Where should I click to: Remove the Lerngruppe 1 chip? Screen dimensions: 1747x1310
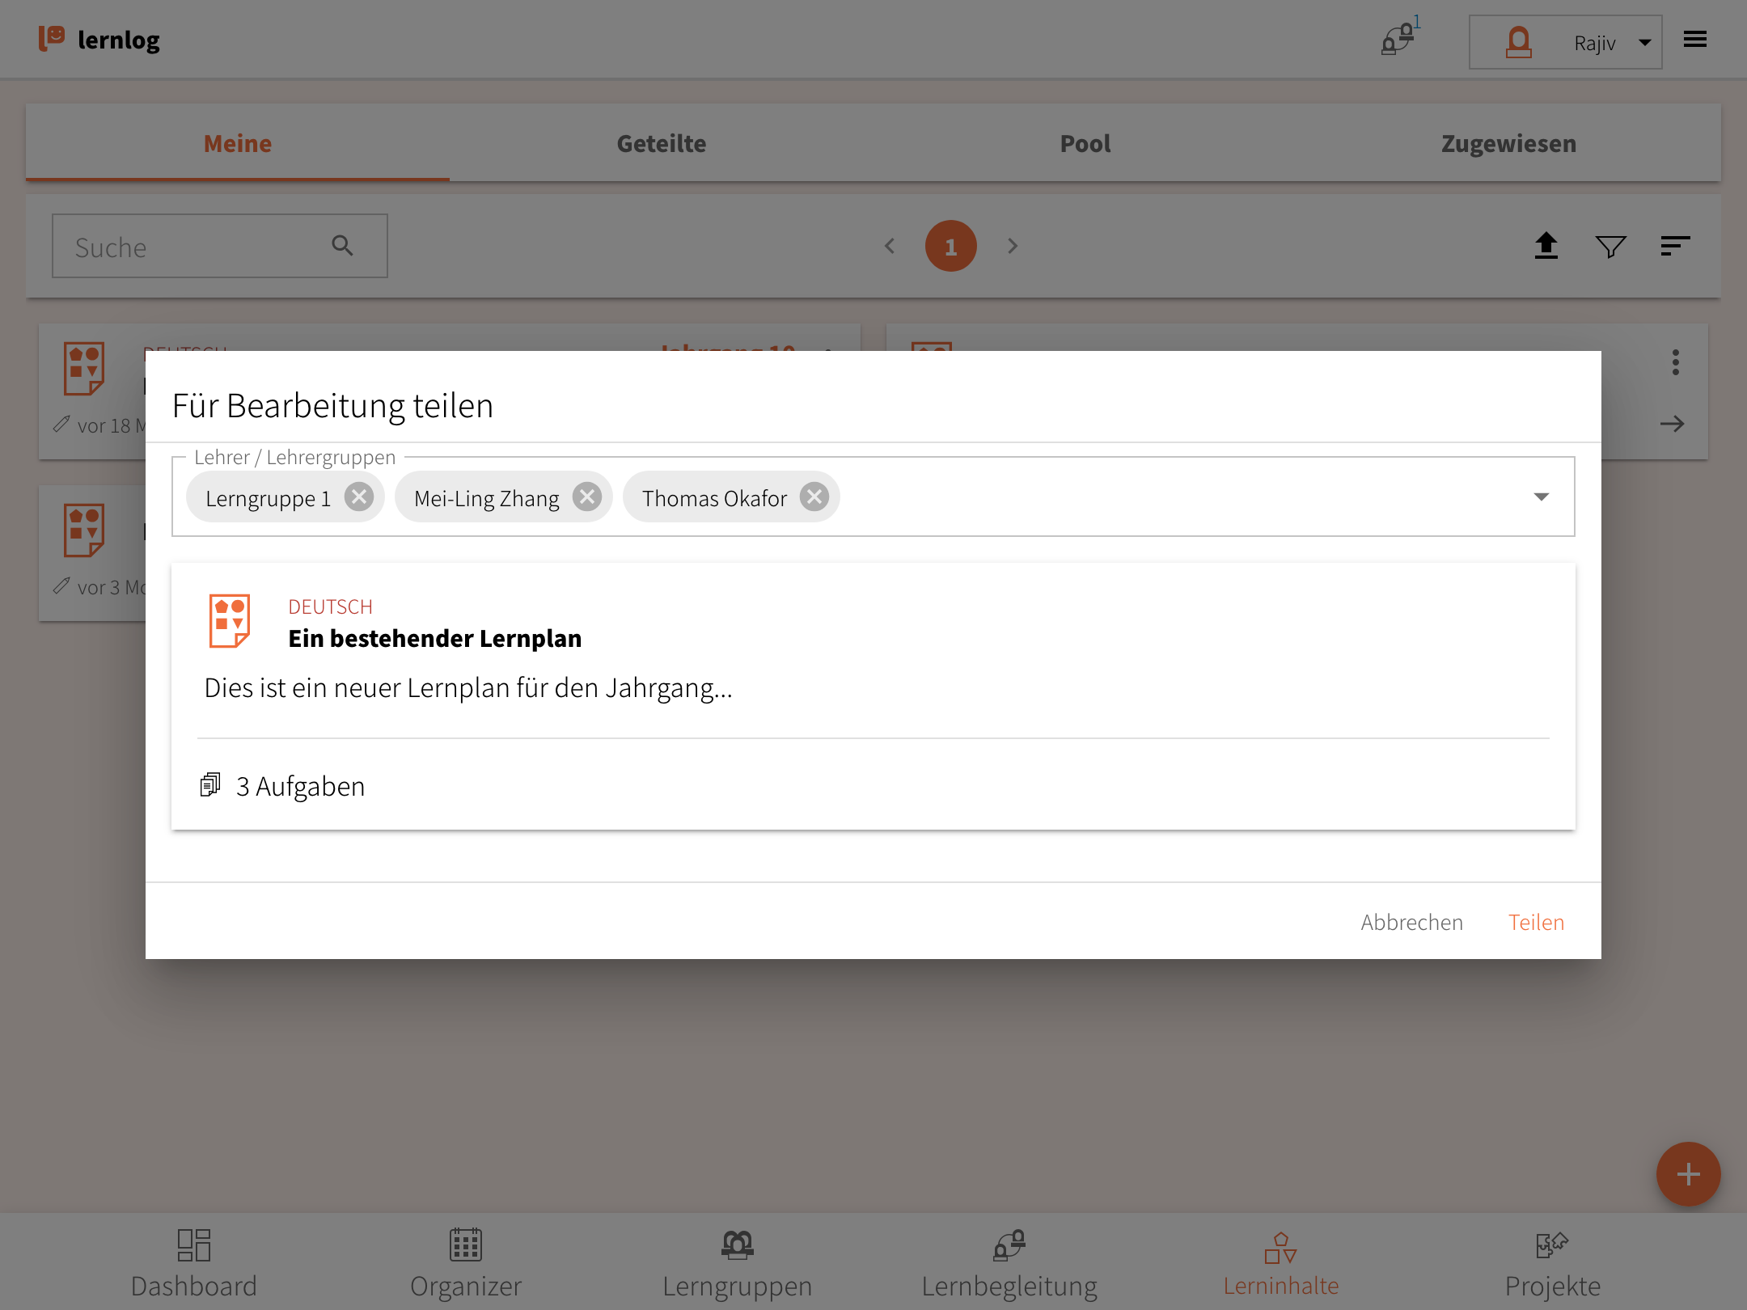[359, 497]
